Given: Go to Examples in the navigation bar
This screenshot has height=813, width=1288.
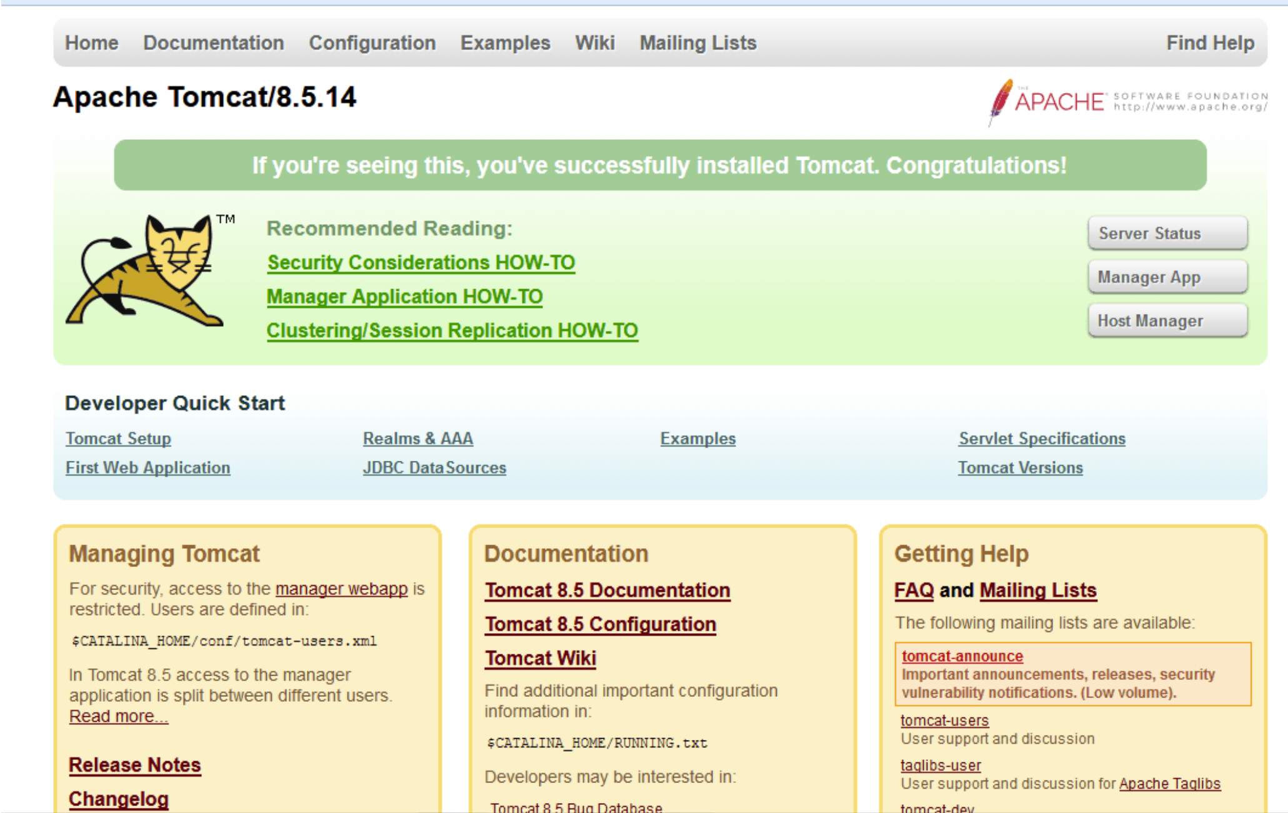Looking at the screenshot, I should point(505,43).
